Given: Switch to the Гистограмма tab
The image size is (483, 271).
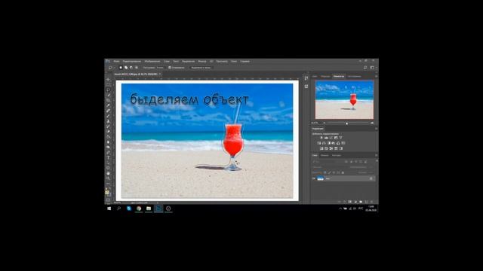Looking at the screenshot, I should (354, 76).
